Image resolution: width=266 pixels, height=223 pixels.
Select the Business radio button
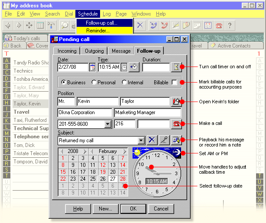click(64, 82)
